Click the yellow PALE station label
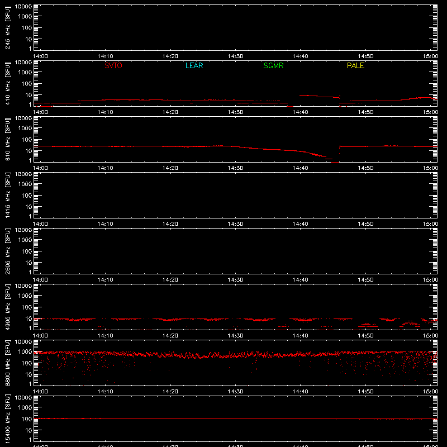447x447 pixels. click(x=355, y=65)
